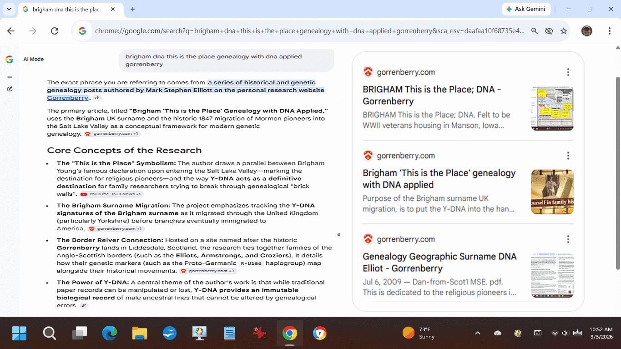Click the copy link icon after Gorrenberry
The image size is (621, 349).
click(97, 98)
